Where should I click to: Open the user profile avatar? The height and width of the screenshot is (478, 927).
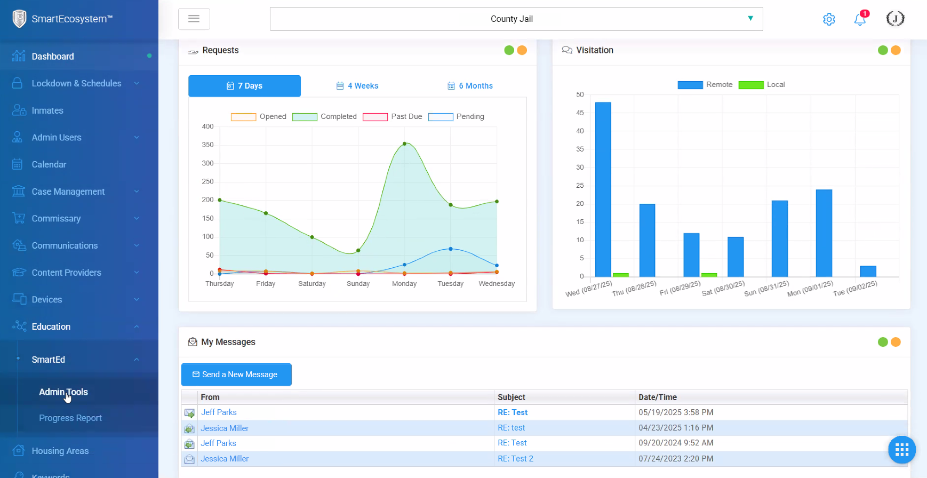tap(895, 19)
